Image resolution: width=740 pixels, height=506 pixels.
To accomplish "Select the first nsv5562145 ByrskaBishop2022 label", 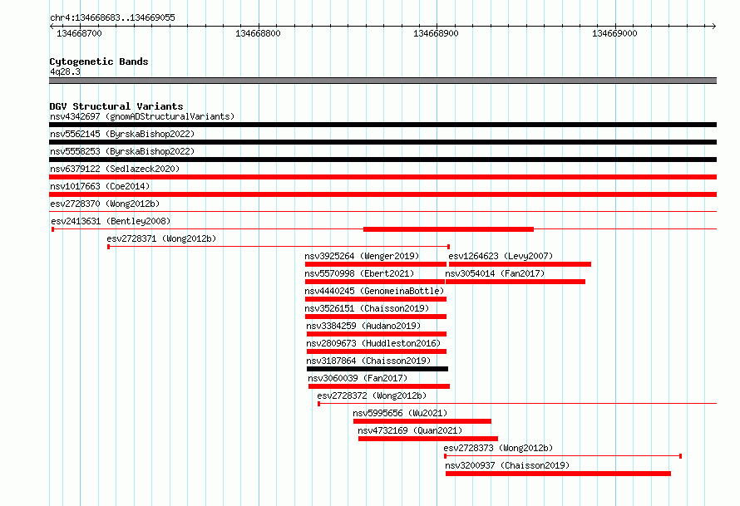I will pos(122,134).
